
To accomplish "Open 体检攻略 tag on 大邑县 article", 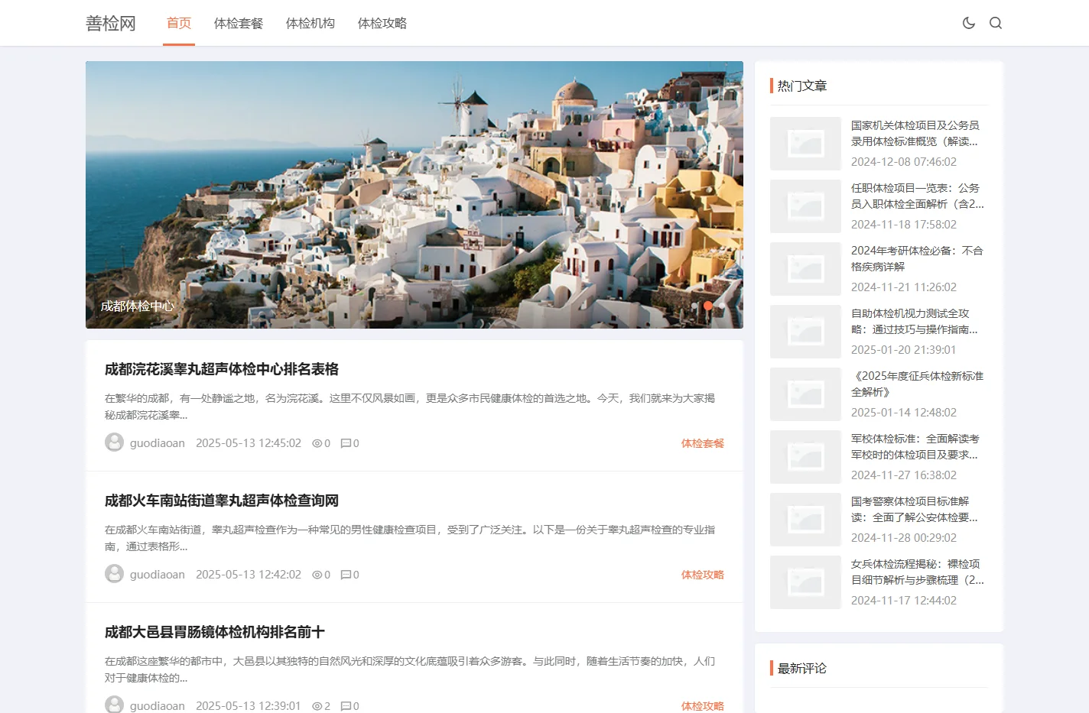I will point(703,706).
